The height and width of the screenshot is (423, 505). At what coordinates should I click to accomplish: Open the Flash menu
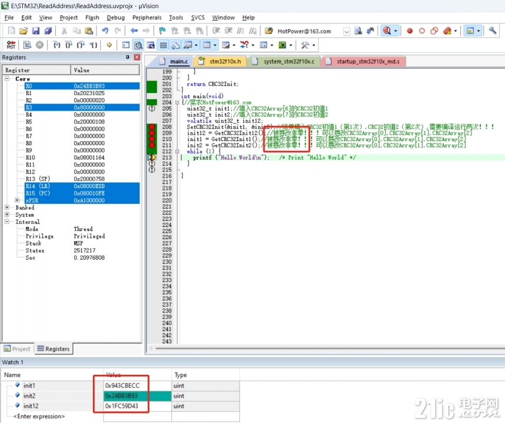coord(92,18)
